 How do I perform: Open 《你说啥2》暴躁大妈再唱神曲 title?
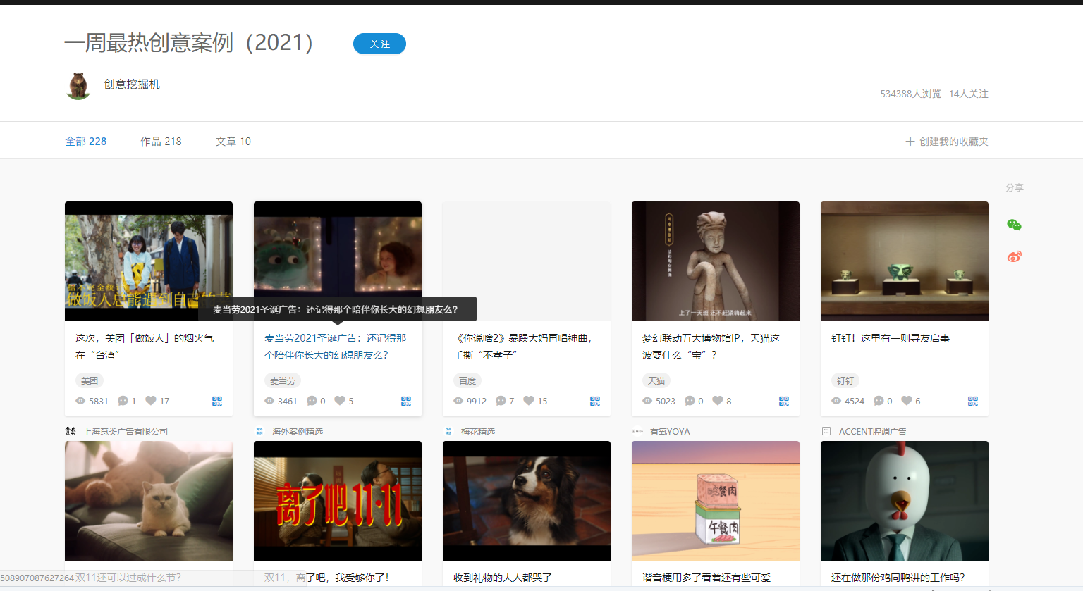pyautogui.click(x=522, y=347)
